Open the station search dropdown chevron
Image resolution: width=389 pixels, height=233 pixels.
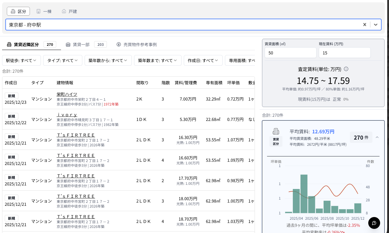pos(375,25)
